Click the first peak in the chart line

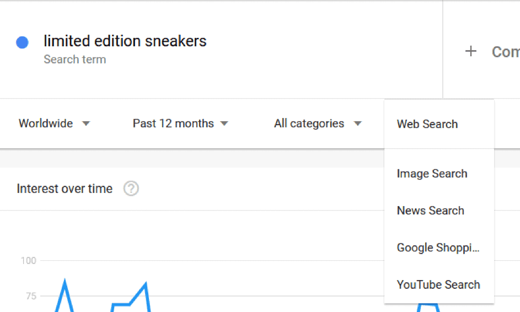[65, 281]
